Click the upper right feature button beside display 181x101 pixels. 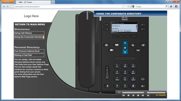(143, 25)
